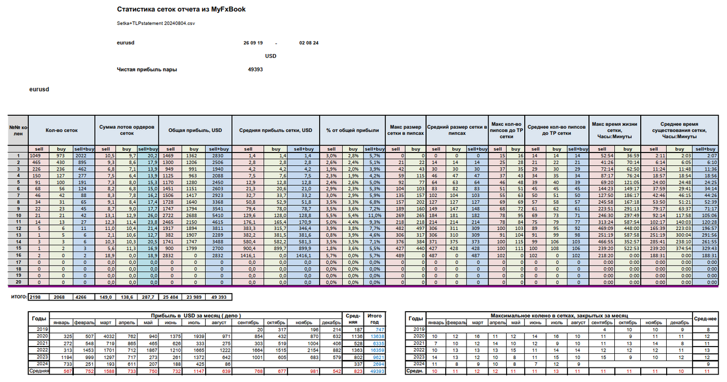This screenshot has width=727, height=382.
Task: Click the 'Общая прибыль, USD' header
Action: pos(196,131)
